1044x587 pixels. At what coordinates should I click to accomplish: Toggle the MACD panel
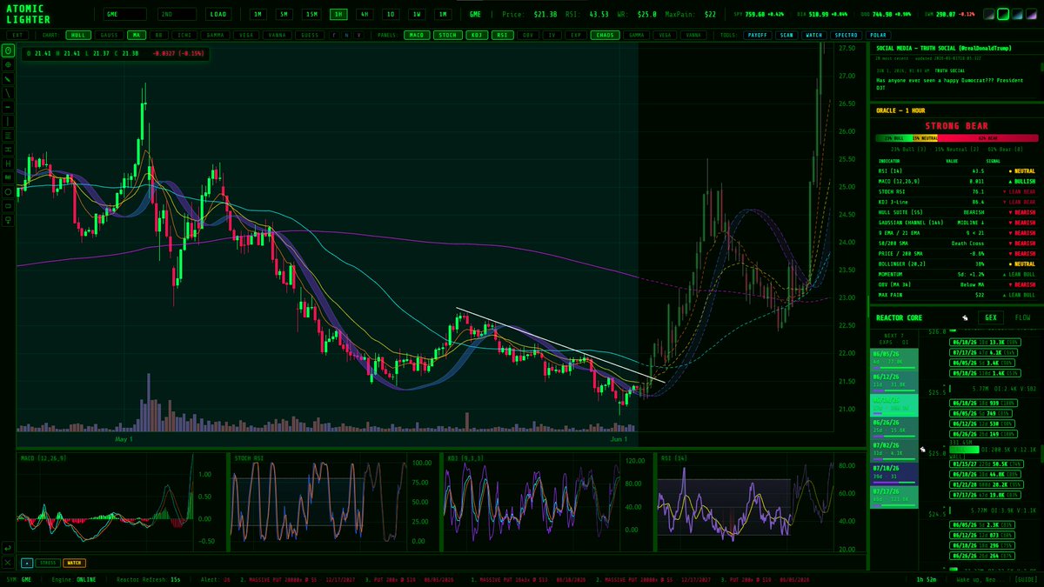(417, 35)
